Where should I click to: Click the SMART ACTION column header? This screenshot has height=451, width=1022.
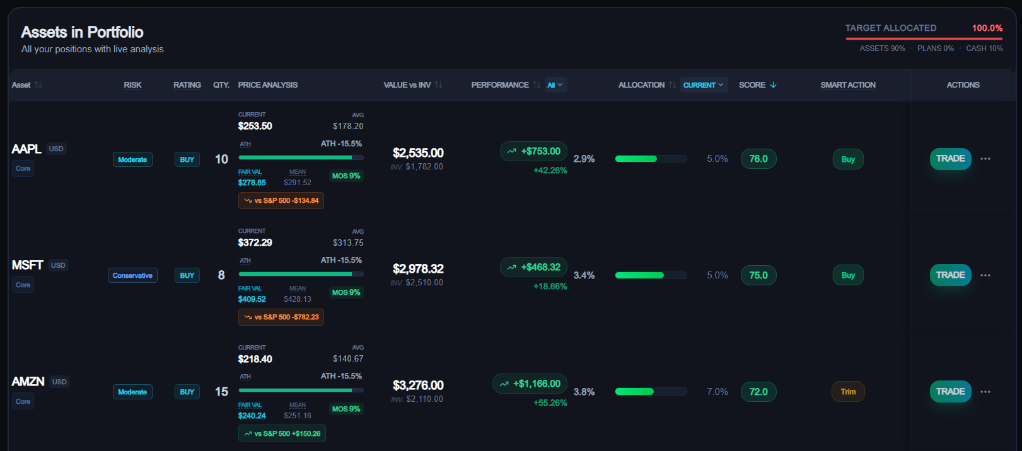[848, 85]
